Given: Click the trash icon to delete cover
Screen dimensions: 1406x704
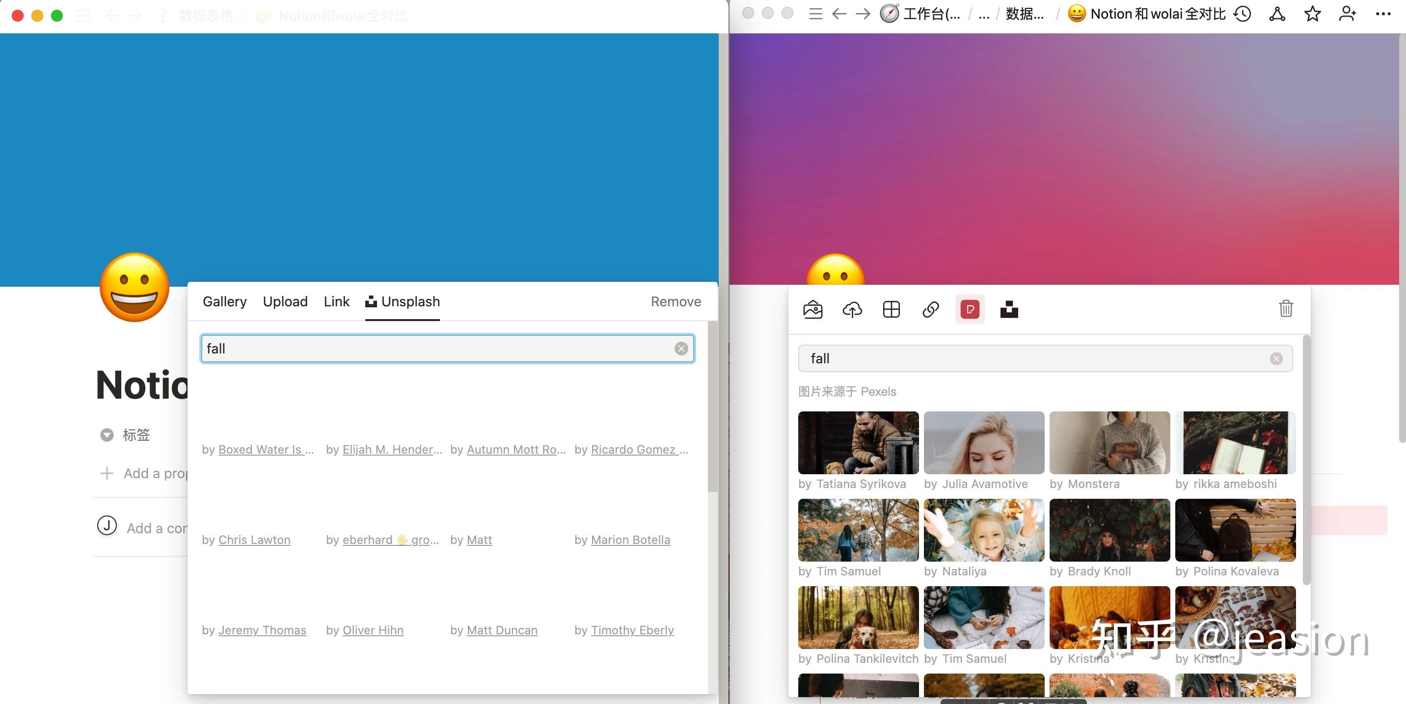Looking at the screenshot, I should 1286,308.
